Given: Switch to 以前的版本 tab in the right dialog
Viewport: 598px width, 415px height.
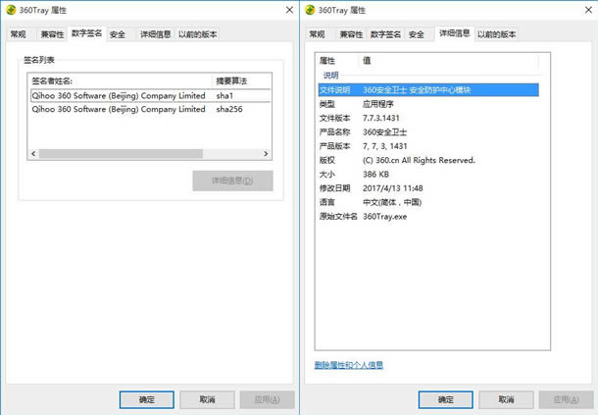Looking at the screenshot, I should pos(496,34).
